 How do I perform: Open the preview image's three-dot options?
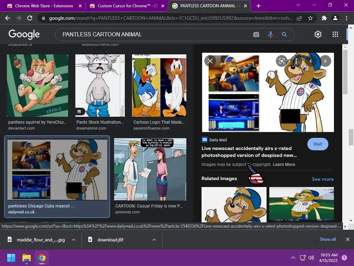(x=296, y=61)
